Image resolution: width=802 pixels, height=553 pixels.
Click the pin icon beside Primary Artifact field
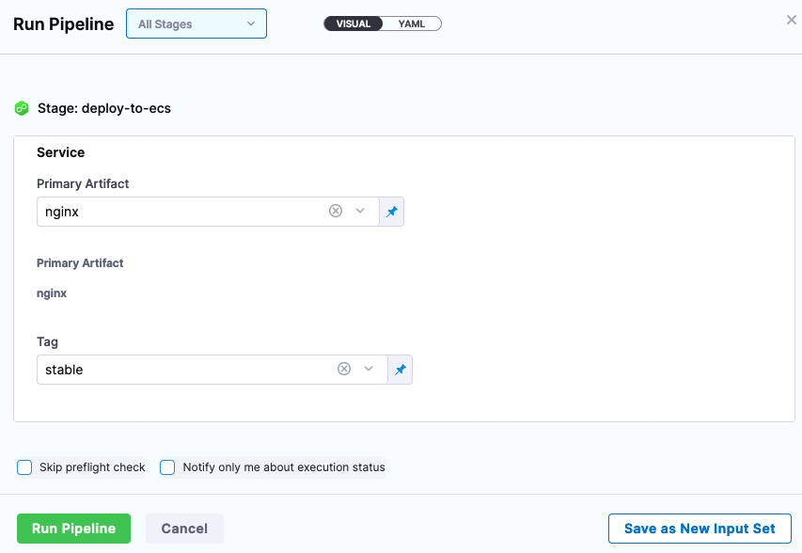pyautogui.click(x=391, y=212)
